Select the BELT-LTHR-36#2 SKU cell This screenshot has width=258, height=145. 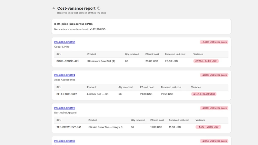(x=67, y=94)
